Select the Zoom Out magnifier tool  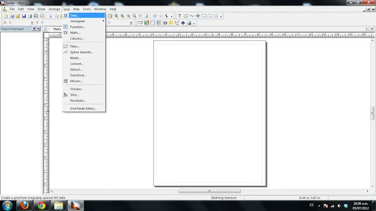pyautogui.click(x=128, y=16)
